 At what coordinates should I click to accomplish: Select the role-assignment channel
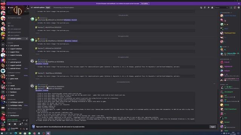15,29
